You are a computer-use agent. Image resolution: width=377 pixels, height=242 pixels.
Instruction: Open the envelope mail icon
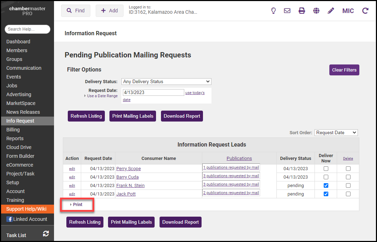point(287,11)
